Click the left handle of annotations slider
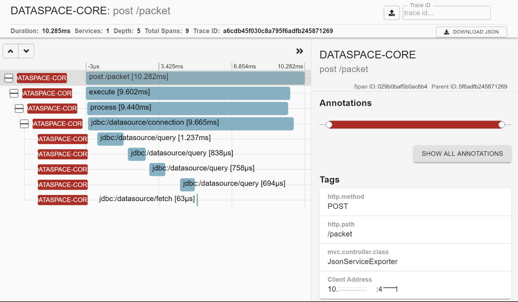 coord(329,125)
